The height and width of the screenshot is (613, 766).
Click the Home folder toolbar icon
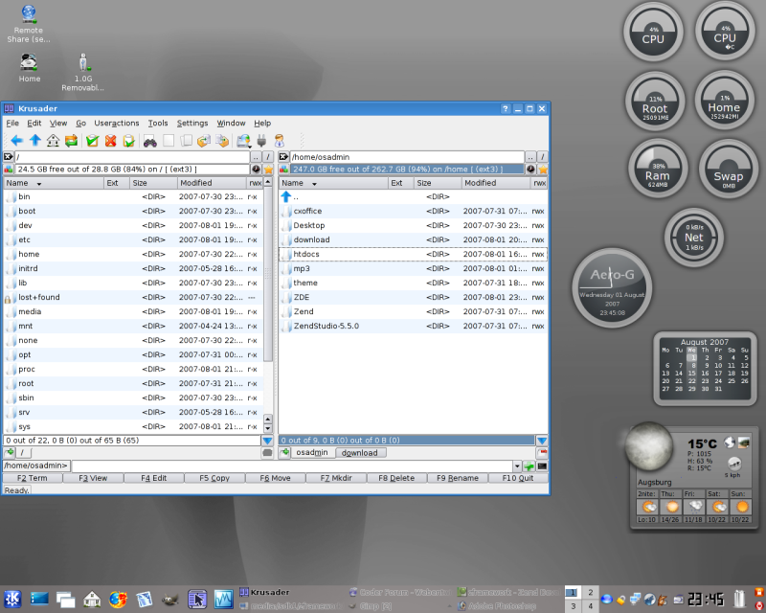[x=53, y=141]
